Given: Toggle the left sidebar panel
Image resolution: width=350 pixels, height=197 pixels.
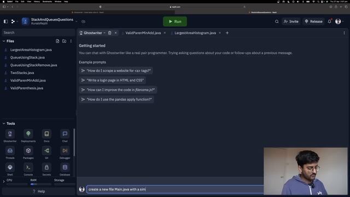Looking at the screenshot, I should click(x=6, y=21).
